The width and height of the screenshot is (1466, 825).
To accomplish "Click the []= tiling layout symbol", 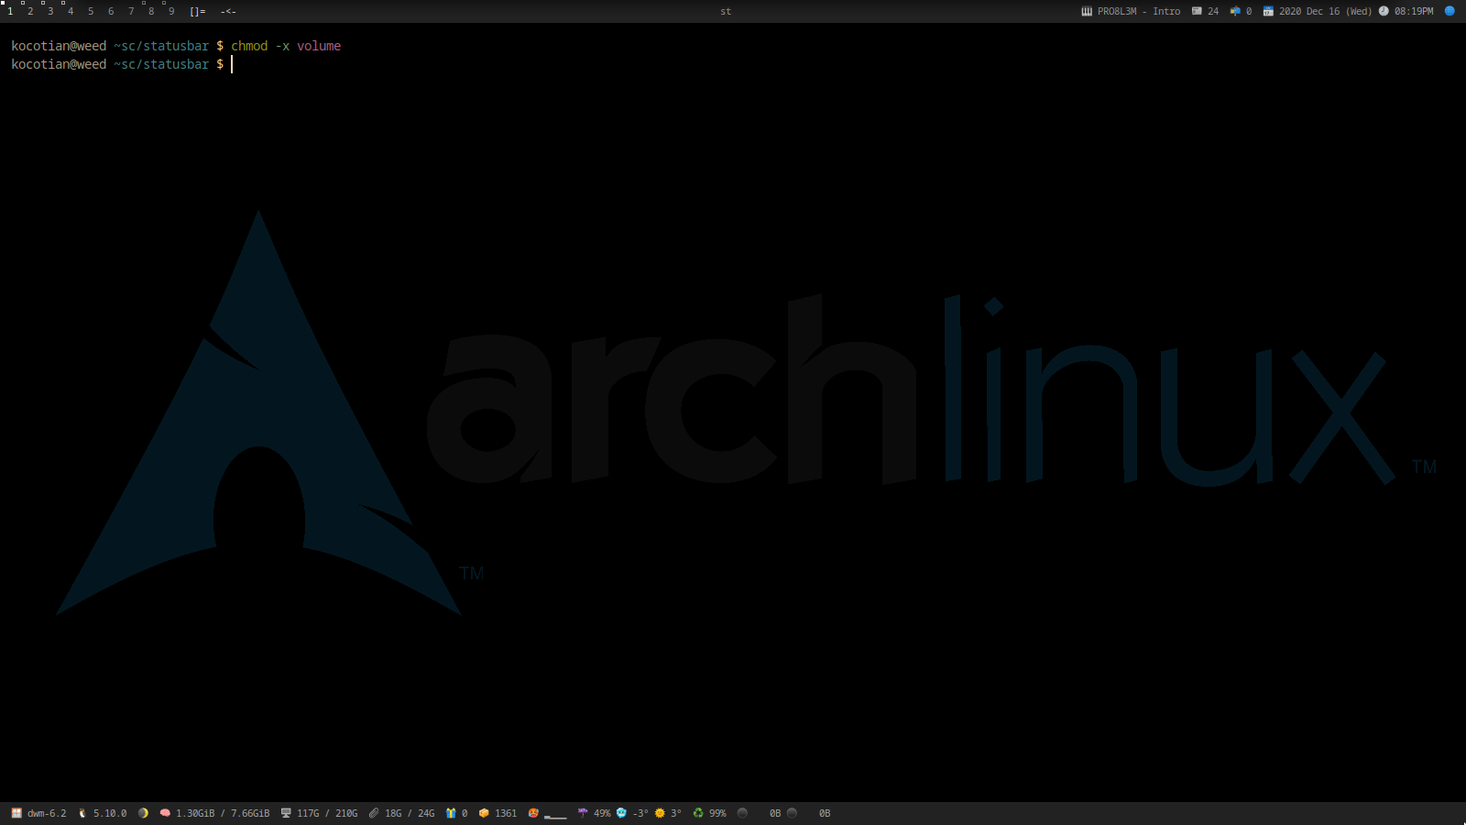I will tap(198, 12).
